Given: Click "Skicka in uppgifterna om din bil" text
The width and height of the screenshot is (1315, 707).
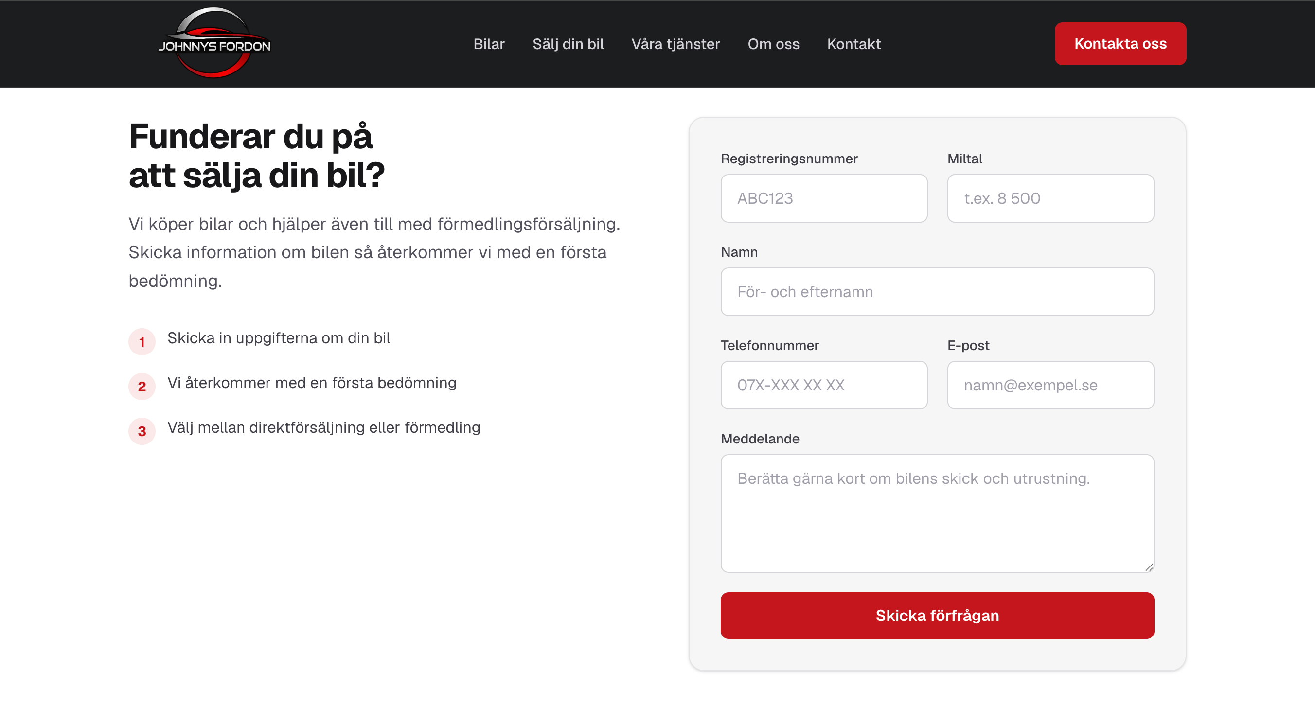Looking at the screenshot, I should pos(279,338).
